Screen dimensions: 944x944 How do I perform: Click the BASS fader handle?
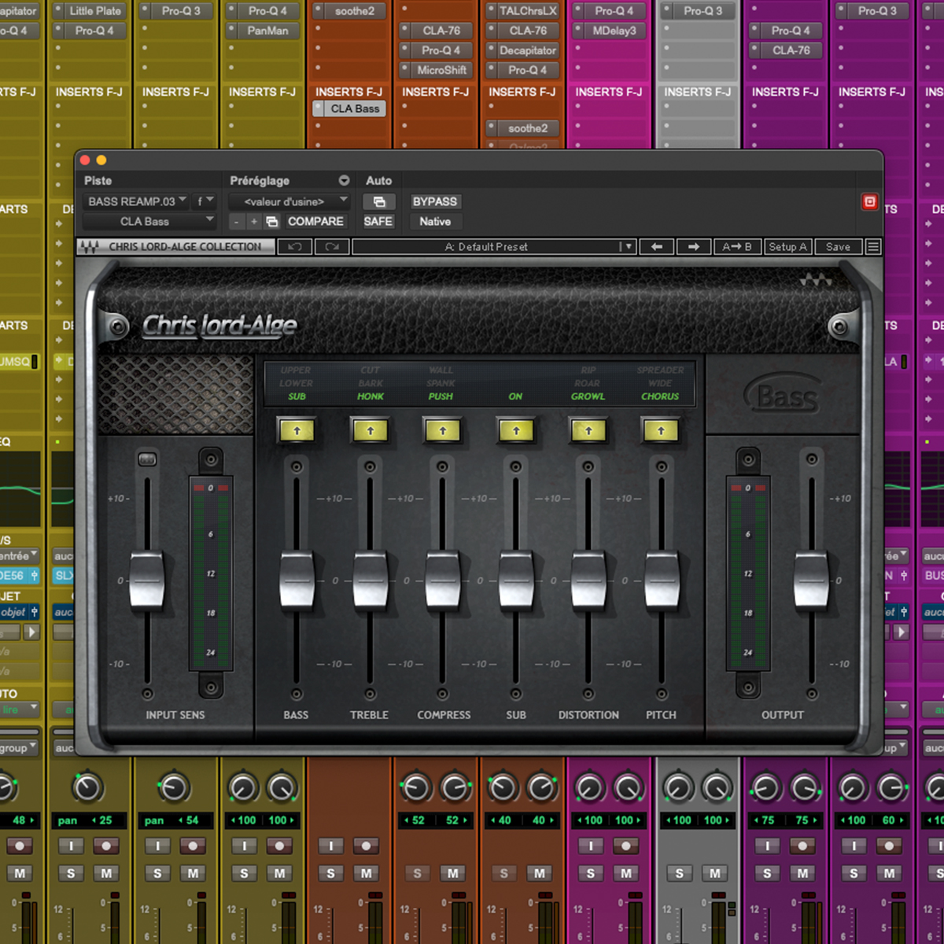[x=297, y=581]
